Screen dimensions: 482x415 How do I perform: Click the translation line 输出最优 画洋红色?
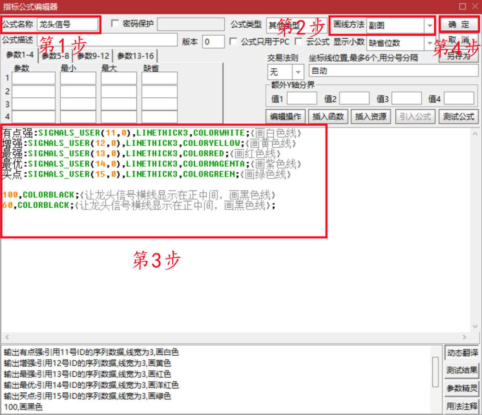click(x=91, y=385)
